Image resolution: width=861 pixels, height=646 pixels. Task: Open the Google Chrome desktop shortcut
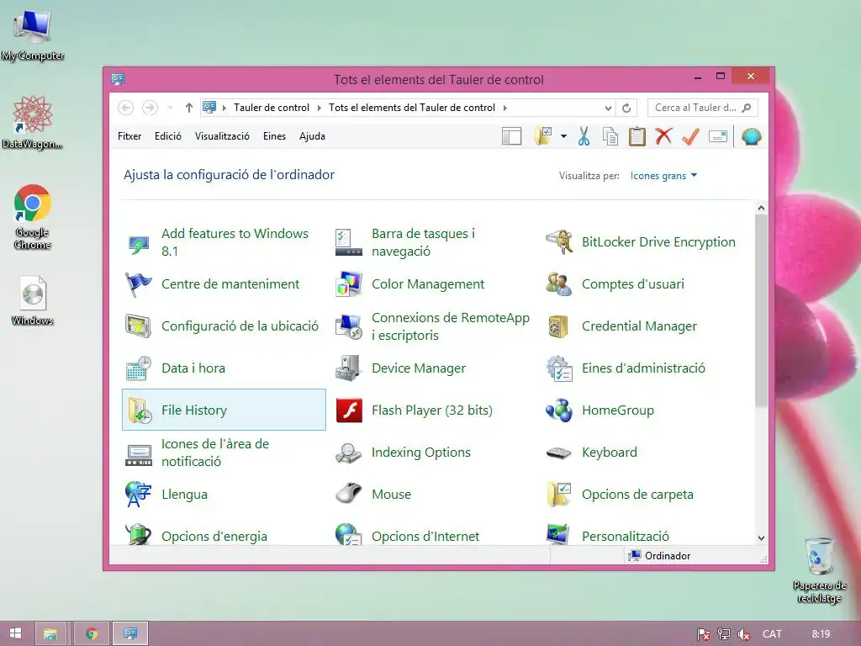[33, 217]
